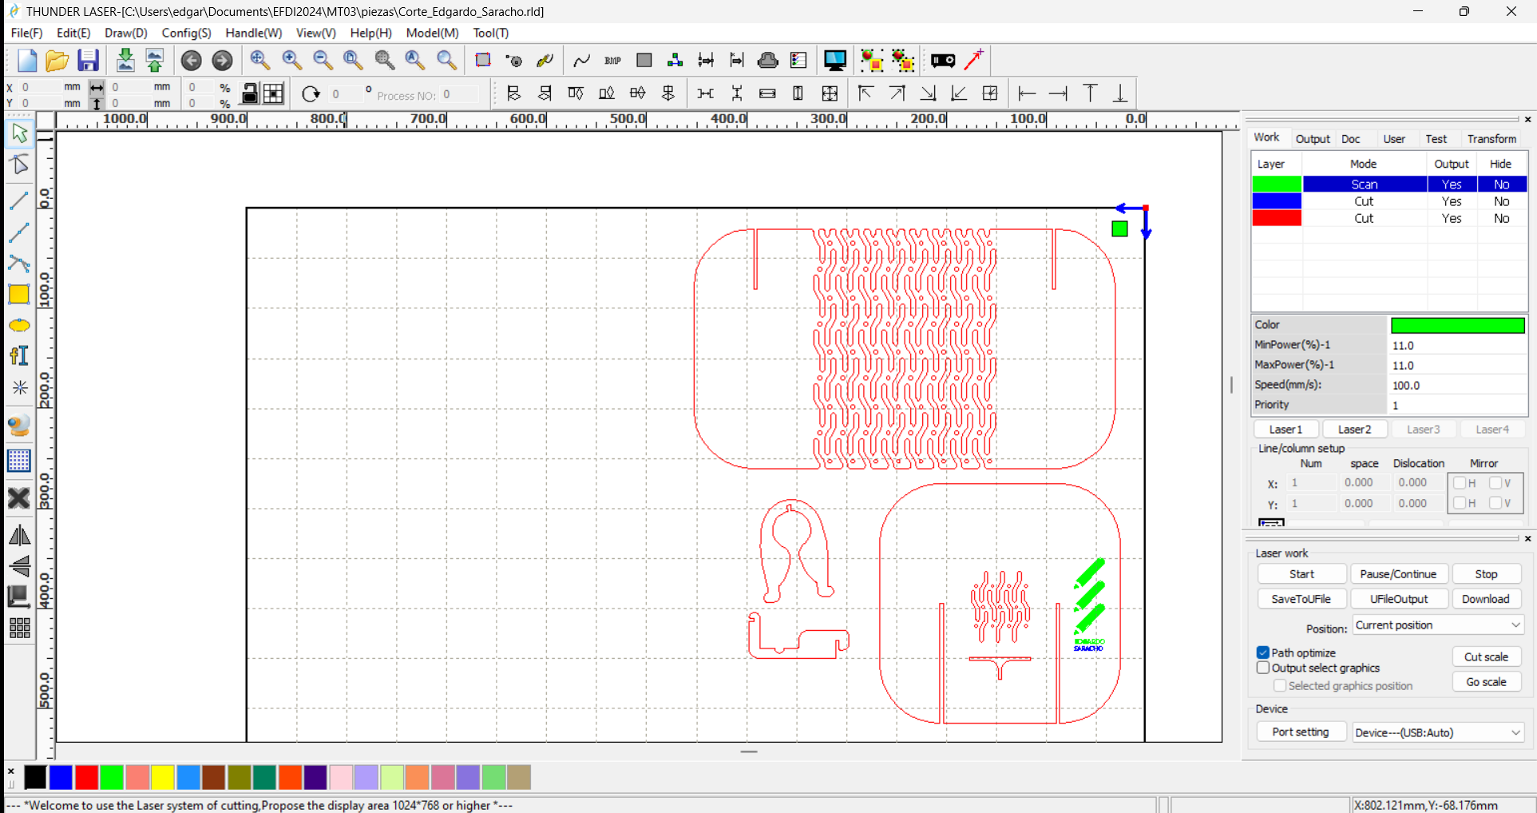The height and width of the screenshot is (813, 1537).
Task: Open Device USB Auto dropdown
Action: tap(1438, 732)
